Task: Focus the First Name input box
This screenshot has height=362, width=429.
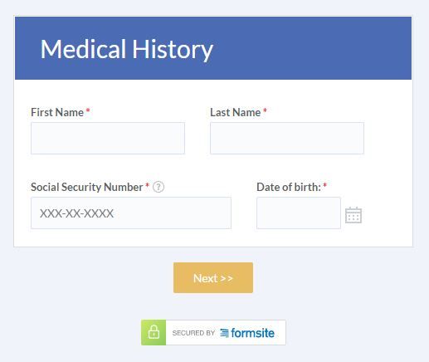Action: (x=108, y=138)
